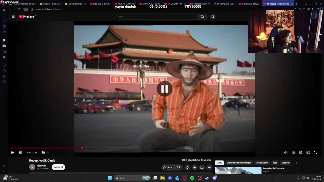Enter full screen mode on the player
324x182 pixels.
point(315,152)
